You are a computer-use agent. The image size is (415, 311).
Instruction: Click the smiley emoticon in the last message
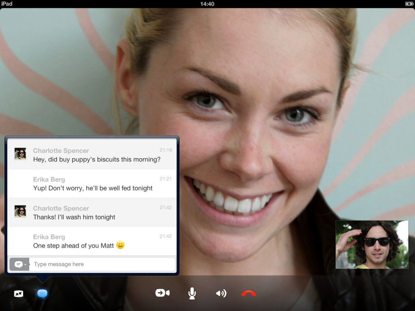120,245
